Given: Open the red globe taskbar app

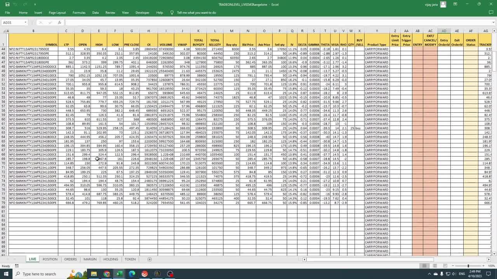Looking at the screenshot, I should (x=144, y=274).
